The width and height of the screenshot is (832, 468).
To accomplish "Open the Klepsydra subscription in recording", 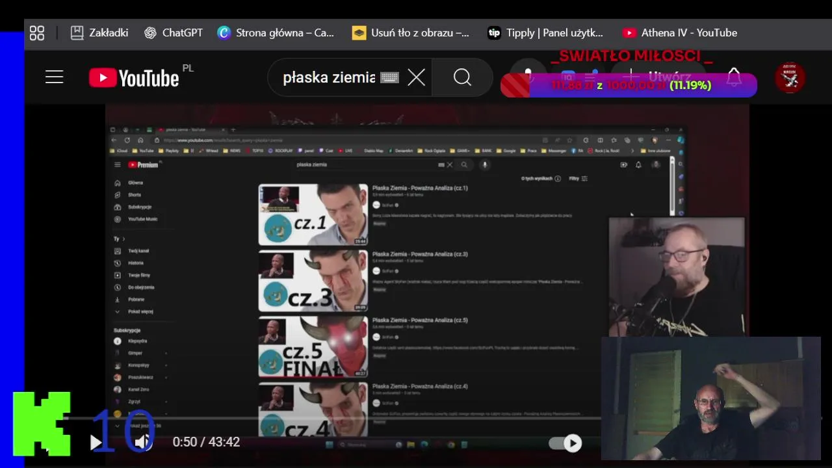I will [137, 341].
